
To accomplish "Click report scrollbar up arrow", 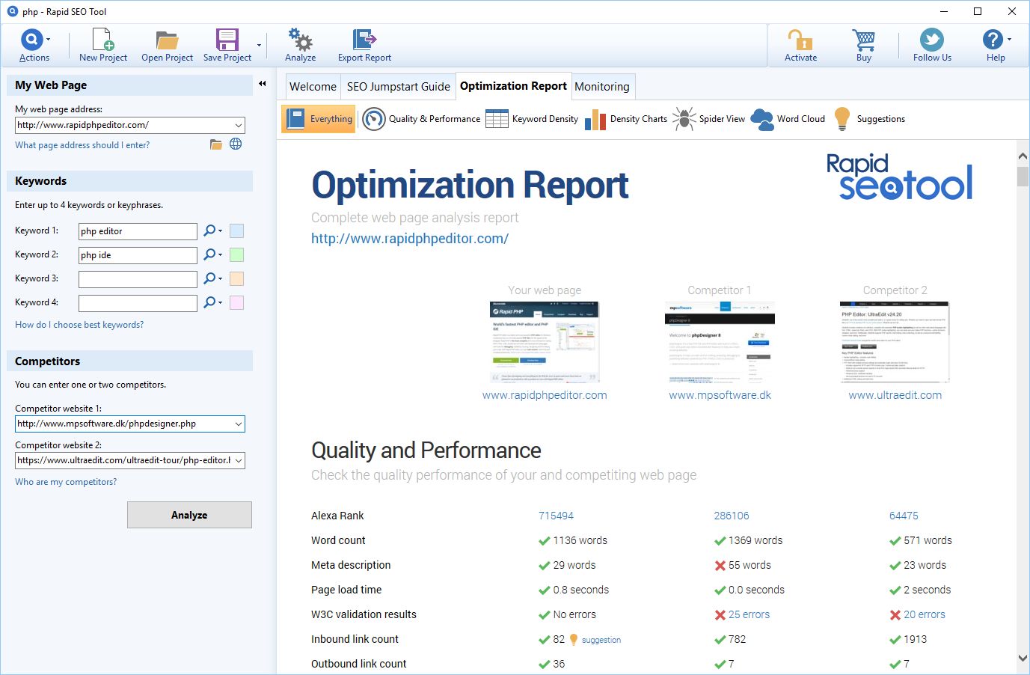I will [1023, 156].
